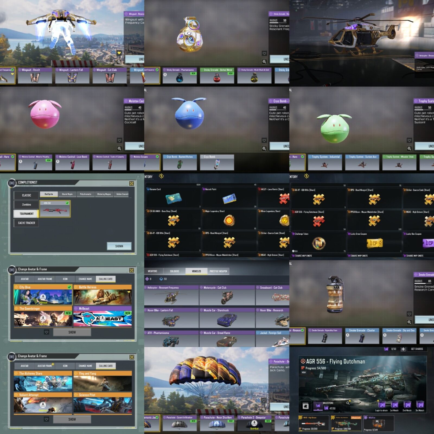Select the 1st Match milestone crate

[x=394, y=405]
